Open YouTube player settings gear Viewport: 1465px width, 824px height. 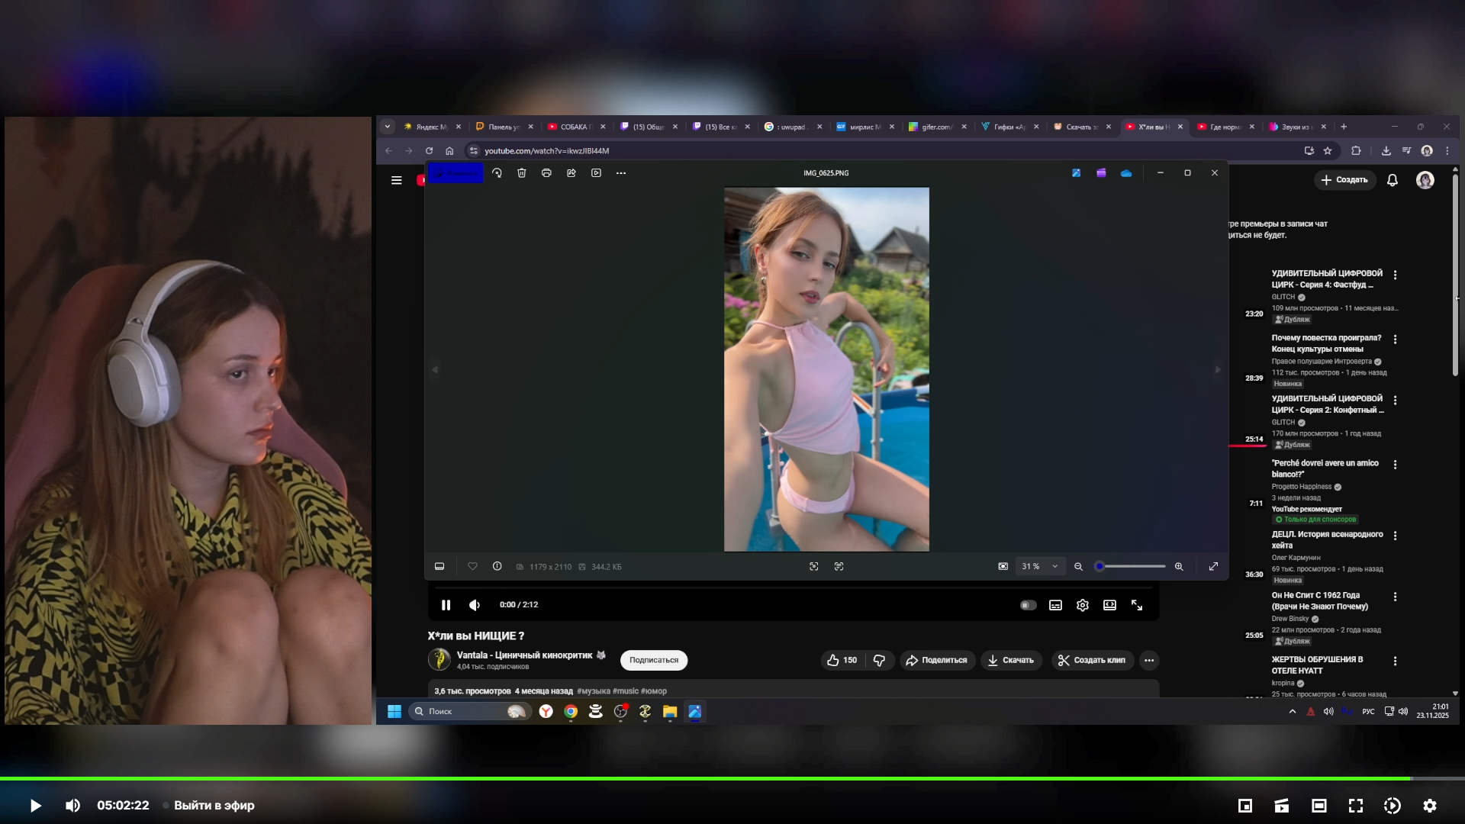pos(1082,605)
